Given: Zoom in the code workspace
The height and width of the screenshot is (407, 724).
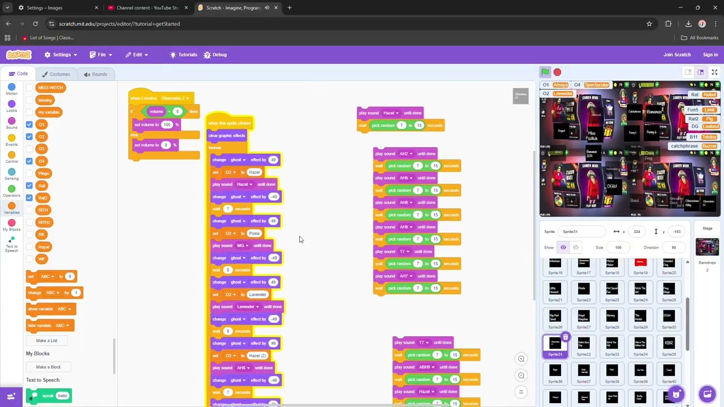Looking at the screenshot, I should tap(521, 359).
